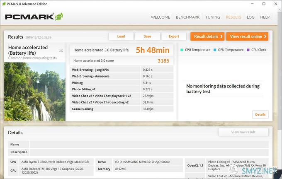
Task: Click the Home accelerated (Battery life) heading
Action: click(x=28, y=50)
